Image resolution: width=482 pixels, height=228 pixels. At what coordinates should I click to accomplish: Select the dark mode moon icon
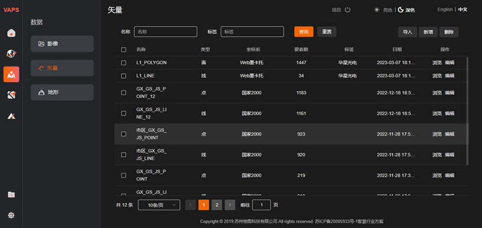pos(401,10)
